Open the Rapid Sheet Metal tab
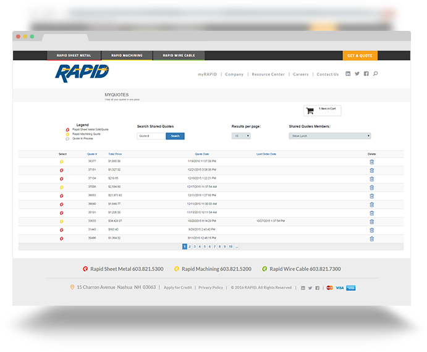Image resolution: width=427 pixels, height=352 pixels. [x=74, y=56]
